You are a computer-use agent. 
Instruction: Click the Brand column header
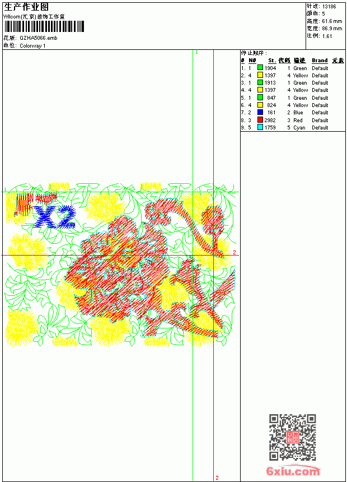(320, 61)
